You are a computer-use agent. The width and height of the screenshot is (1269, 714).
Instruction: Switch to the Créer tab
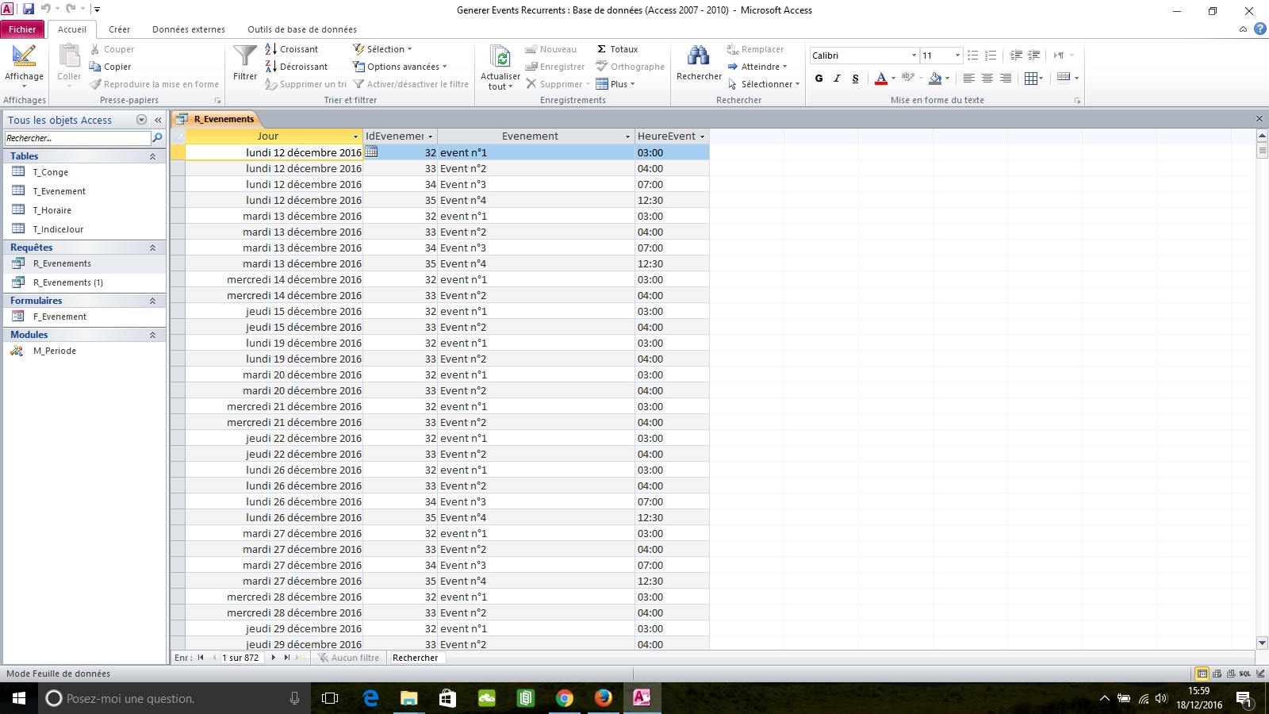tap(119, 29)
